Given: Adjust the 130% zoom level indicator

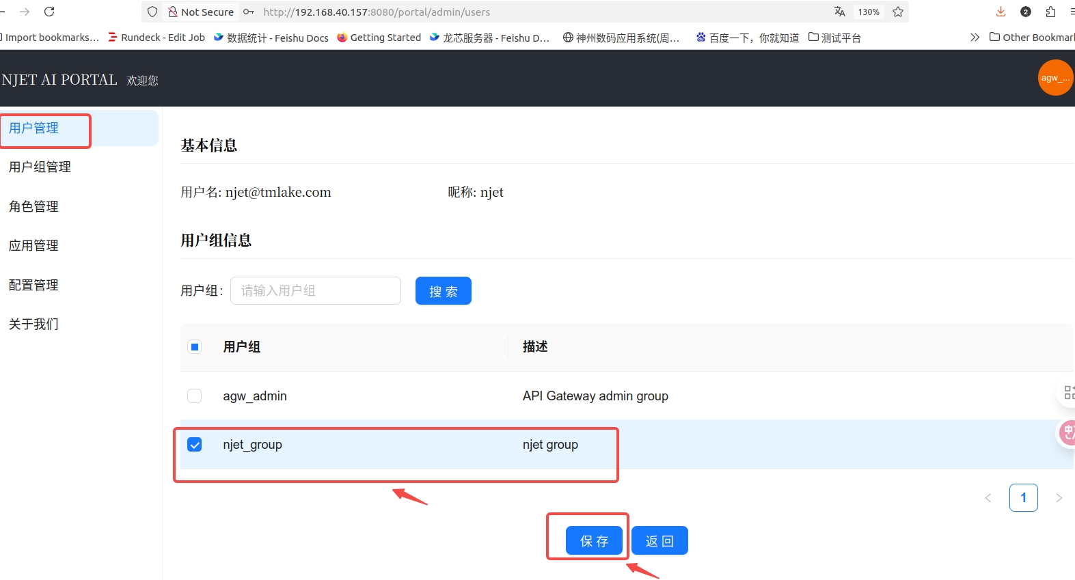Looking at the screenshot, I should [869, 12].
